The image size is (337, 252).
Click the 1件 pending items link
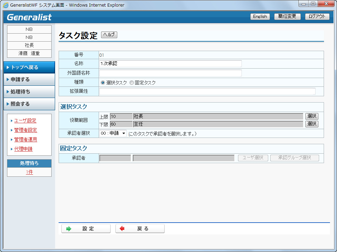(29, 172)
